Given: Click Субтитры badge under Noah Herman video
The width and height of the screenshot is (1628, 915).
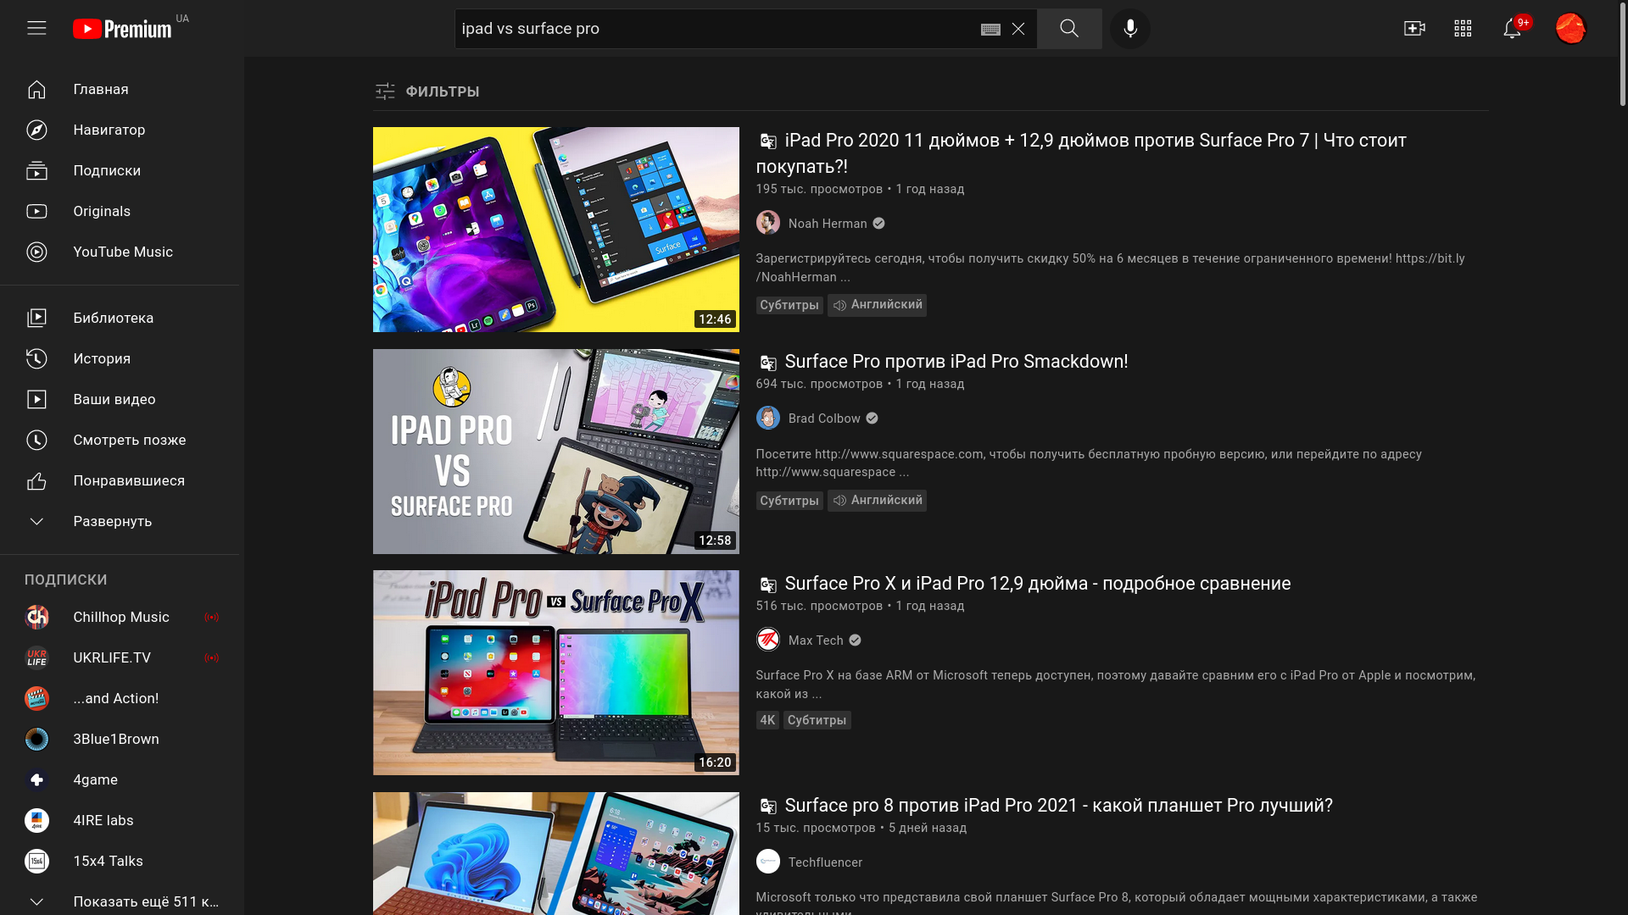Looking at the screenshot, I should pyautogui.click(x=789, y=305).
